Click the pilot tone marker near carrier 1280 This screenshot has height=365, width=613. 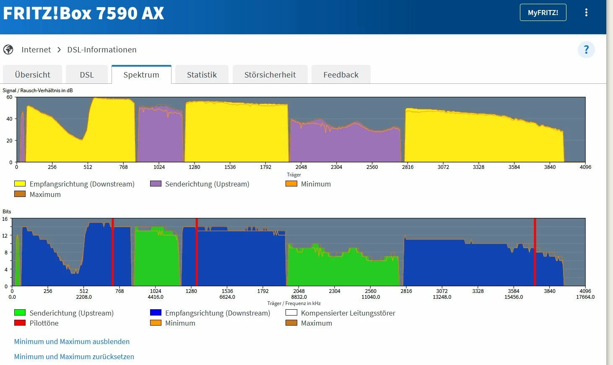pos(197,252)
